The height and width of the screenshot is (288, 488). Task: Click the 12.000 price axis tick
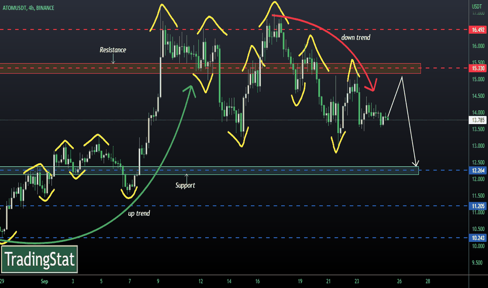click(479, 179)
